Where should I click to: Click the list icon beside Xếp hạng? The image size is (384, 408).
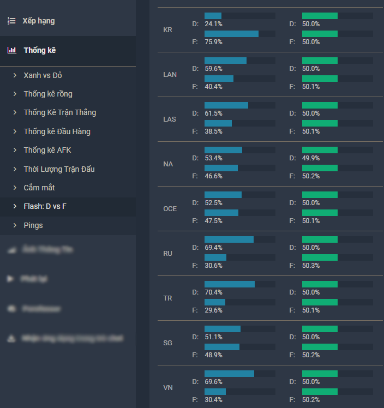pos(11,21)
